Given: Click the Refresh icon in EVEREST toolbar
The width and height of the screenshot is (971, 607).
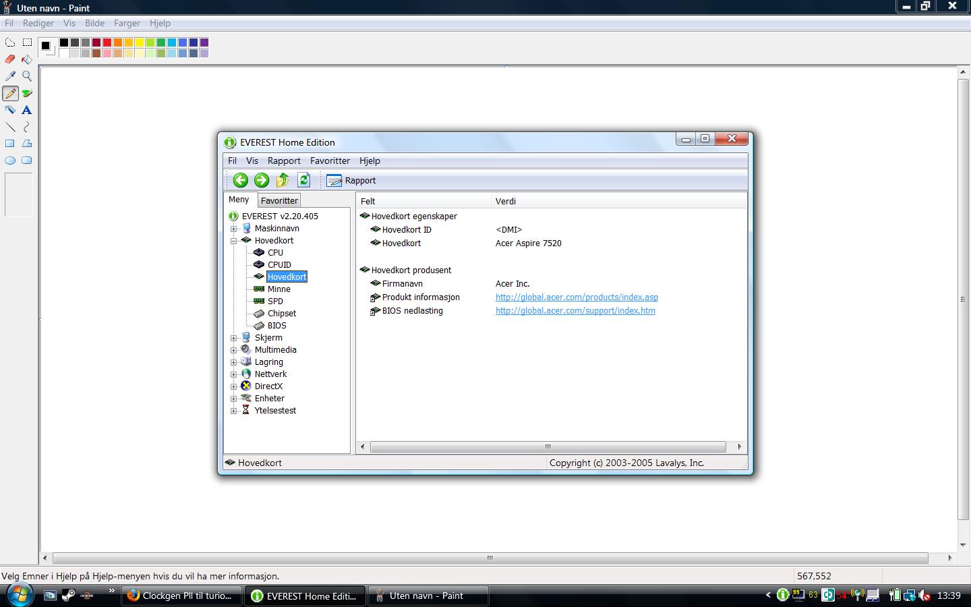Looking at the screenshot, I should tap(303, 180).
